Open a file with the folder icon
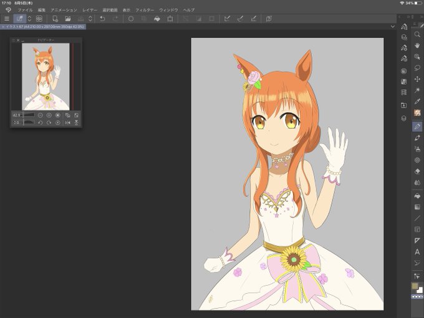The height and width of the screenshot is (318, 424). [x=68, y=19]
